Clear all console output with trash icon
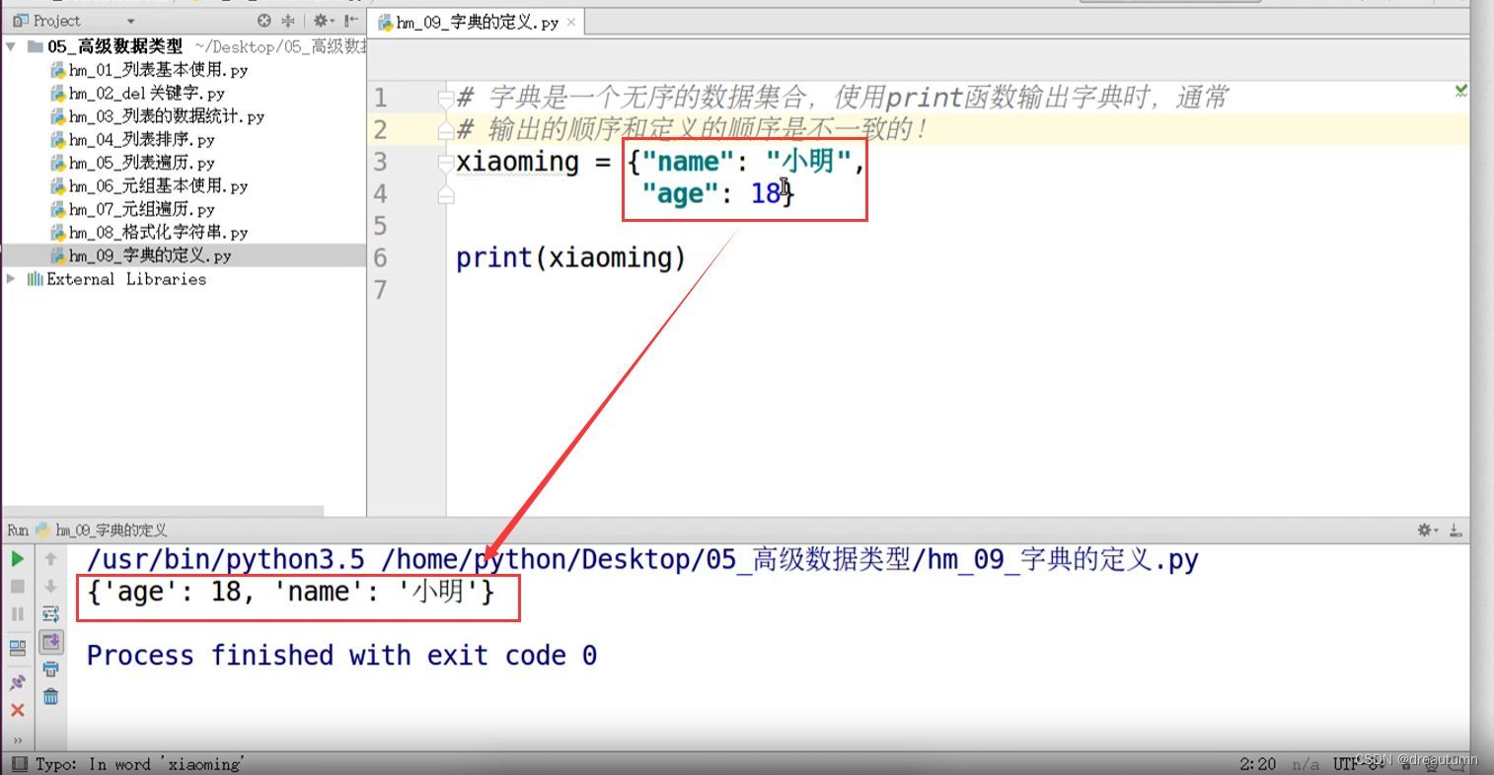Viewport: 1494px width, 775px height. point(51,696)
